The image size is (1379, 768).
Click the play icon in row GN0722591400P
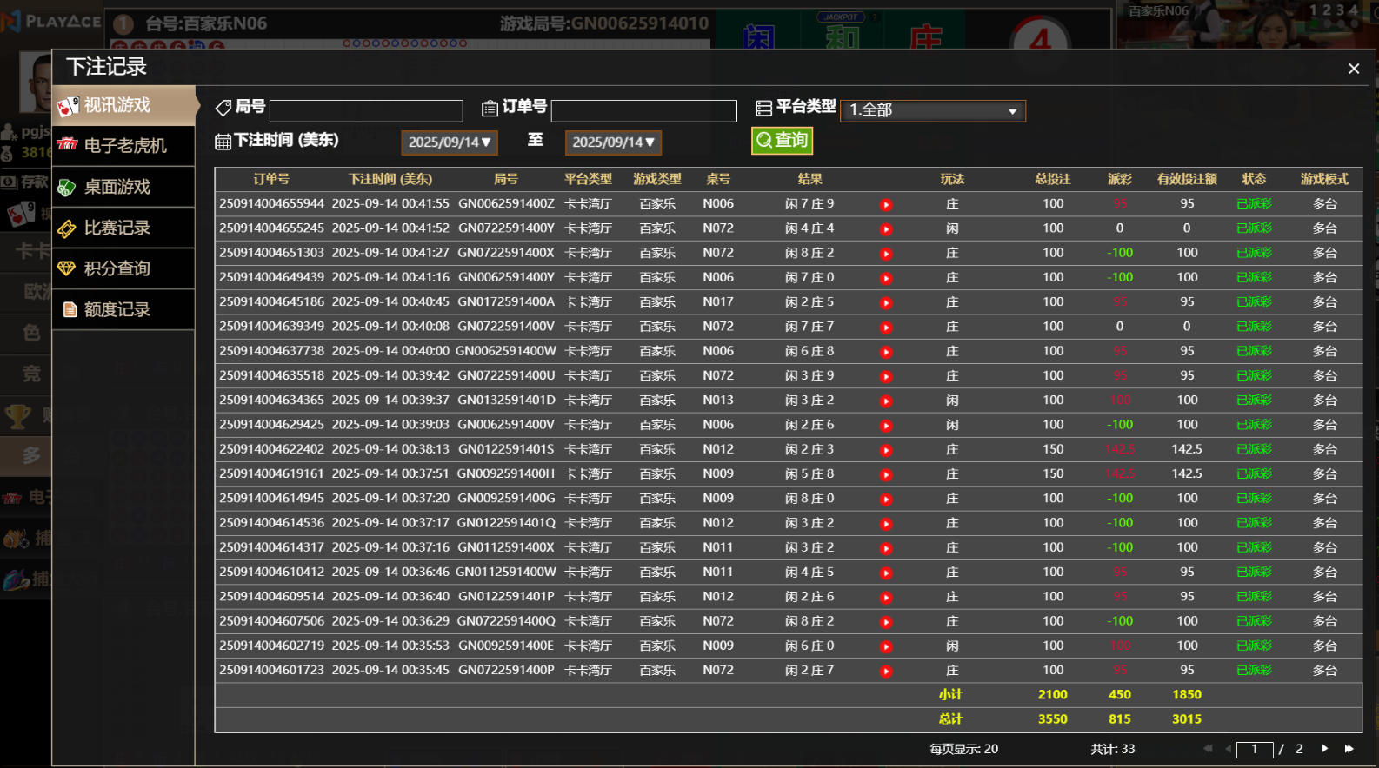(886, 672)
